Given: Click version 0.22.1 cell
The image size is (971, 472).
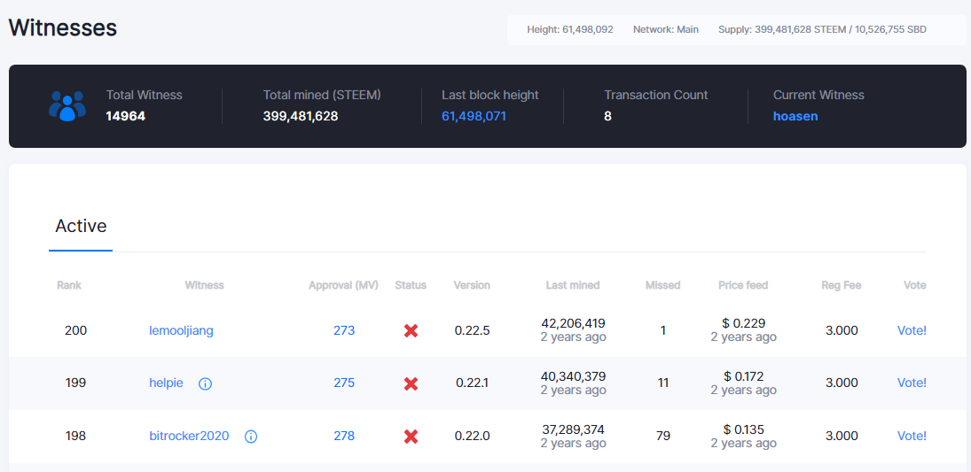Looking at the screenshot, I should 472,383.
